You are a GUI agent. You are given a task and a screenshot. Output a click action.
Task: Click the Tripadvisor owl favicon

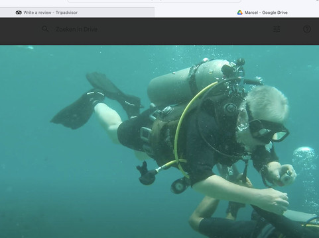(x=19, y=13)
